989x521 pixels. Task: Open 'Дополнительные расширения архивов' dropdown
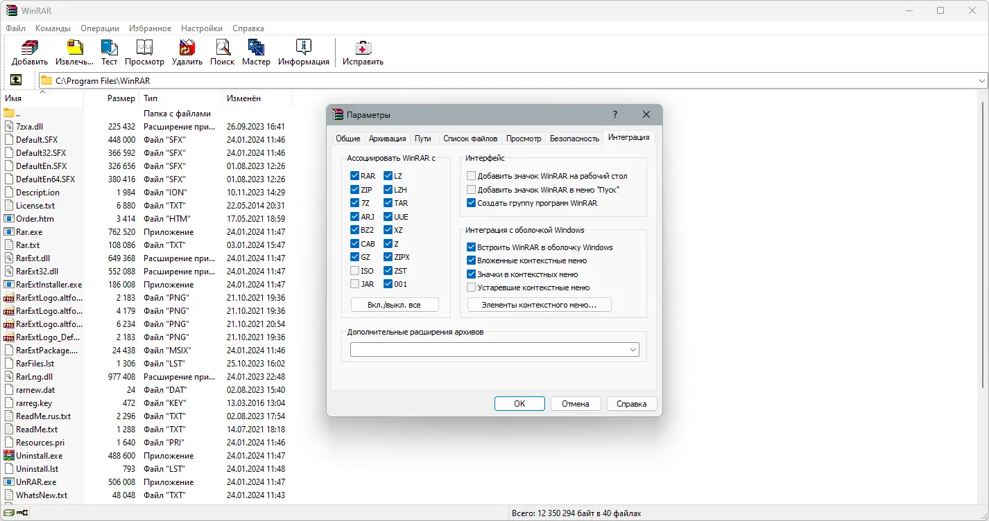coord(633,351)
